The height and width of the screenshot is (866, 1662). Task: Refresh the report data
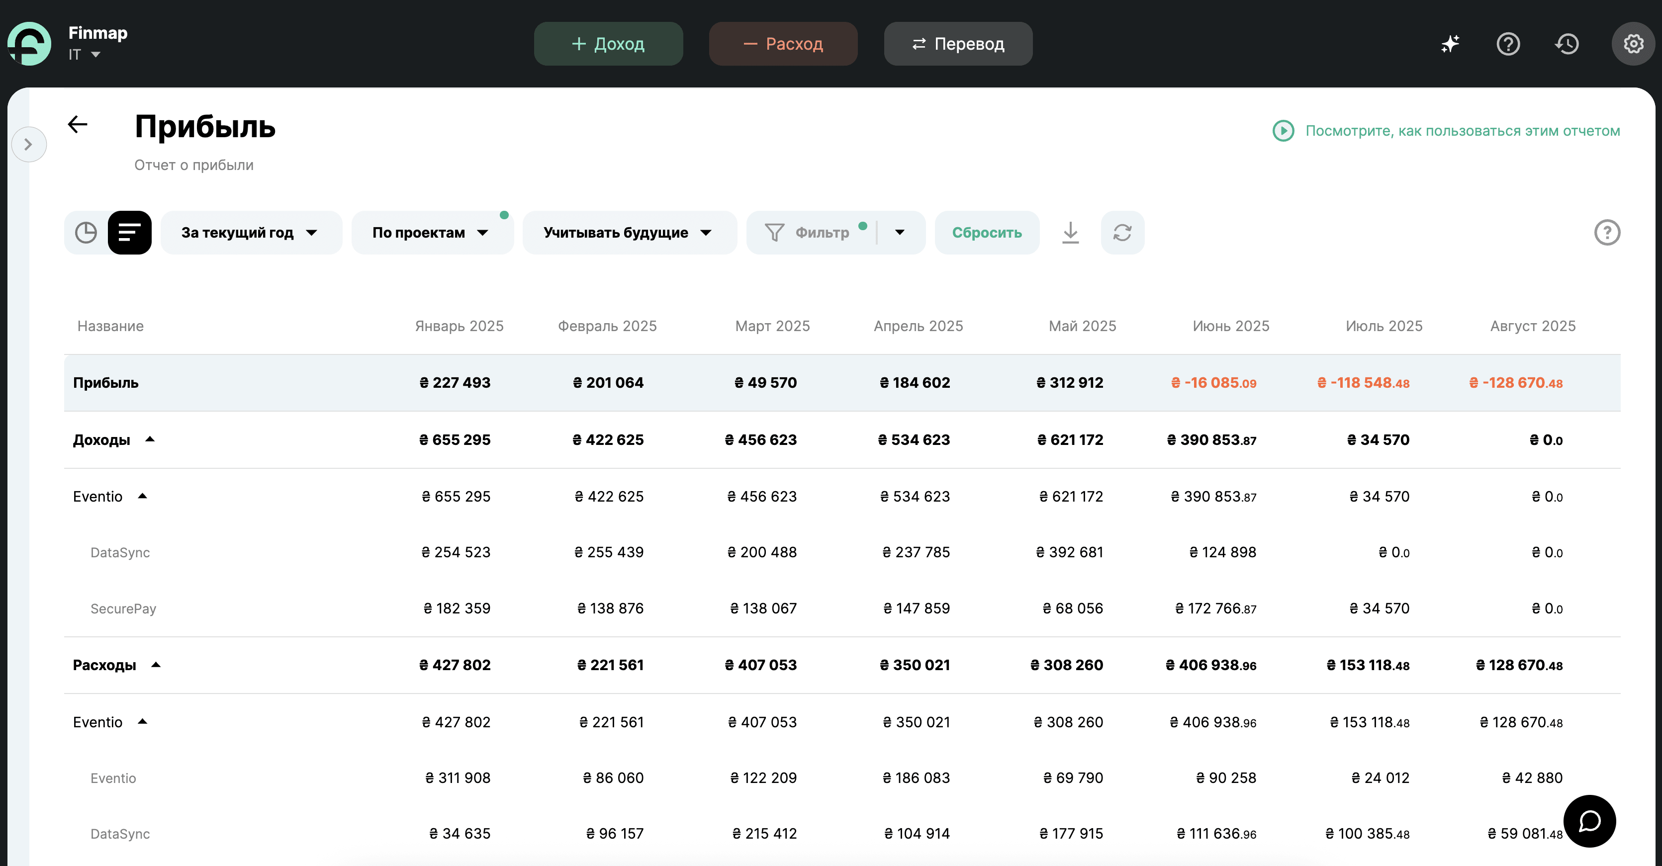point(1122,232)
